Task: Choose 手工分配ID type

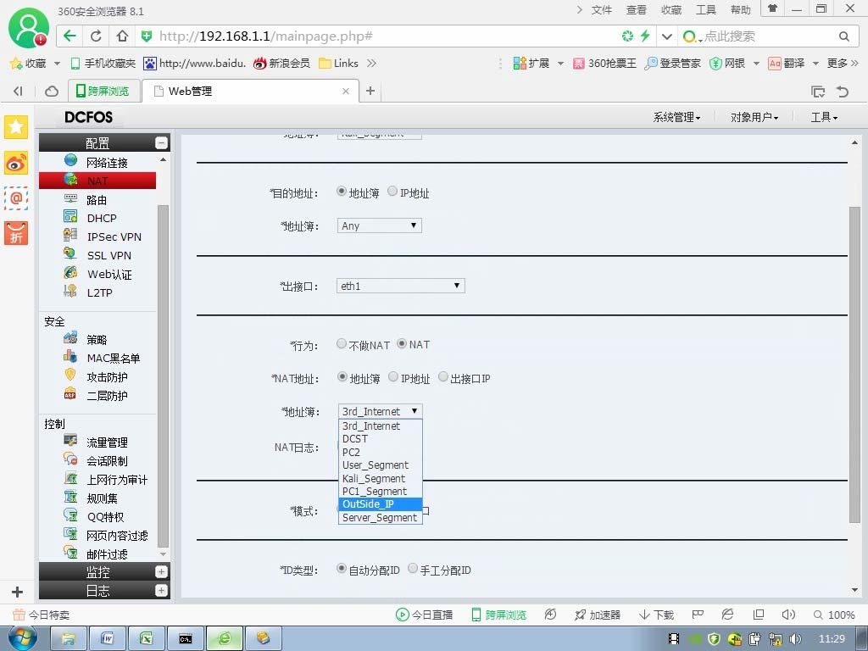Action: [413, 569]
